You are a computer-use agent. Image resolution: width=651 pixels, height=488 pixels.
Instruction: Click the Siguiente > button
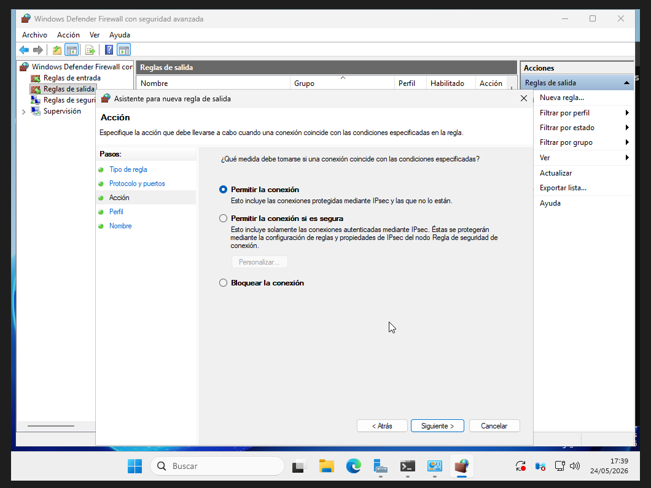click(437, 426)
